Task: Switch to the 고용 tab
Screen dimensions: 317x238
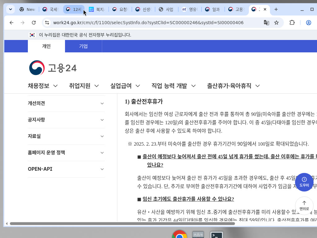Action: click(236, 10)
